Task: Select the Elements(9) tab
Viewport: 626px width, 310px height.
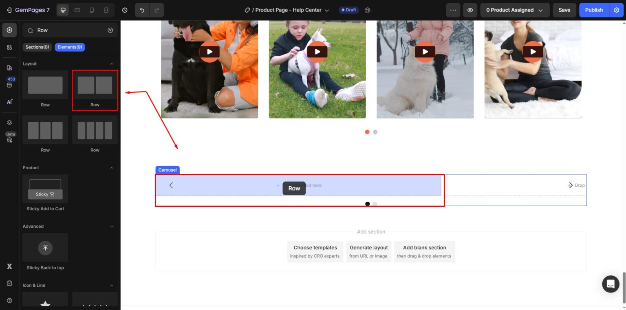Action: pyautogui.click(x=70, y=47)
